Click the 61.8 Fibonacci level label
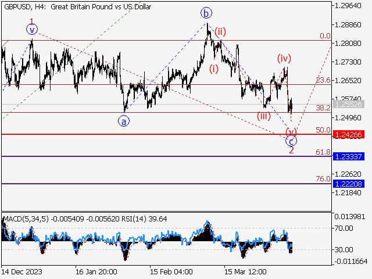 pos(323,152)
